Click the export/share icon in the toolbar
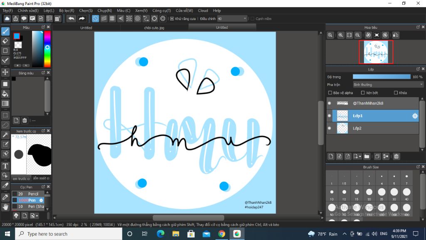Screen dimensions: 426x240 pyautogui.click(x=15, y=18)
